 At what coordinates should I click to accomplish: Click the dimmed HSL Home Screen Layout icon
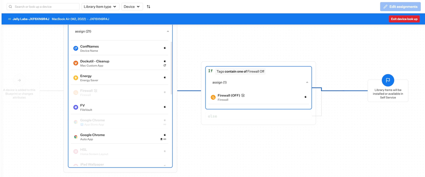tap(76, 152)
